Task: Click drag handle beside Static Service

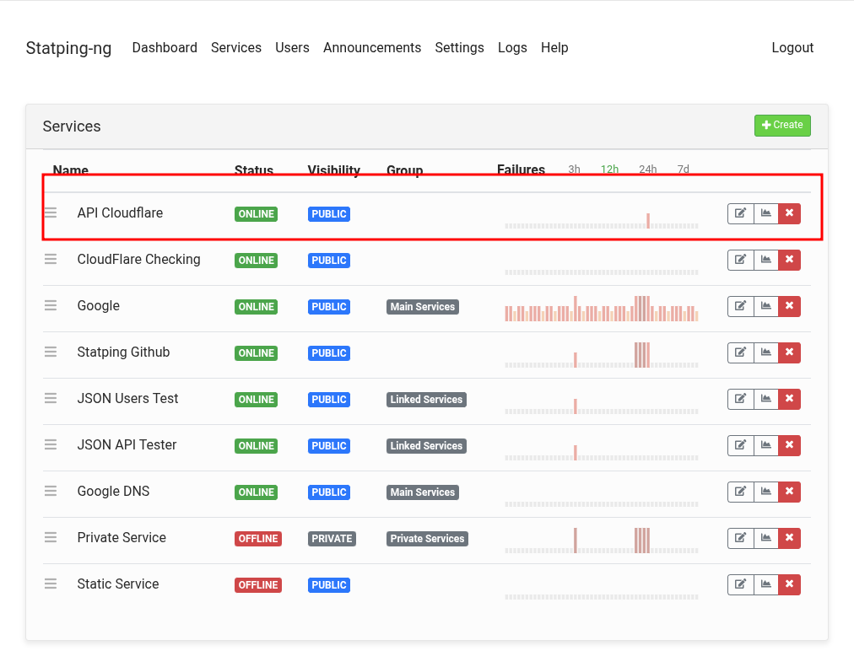Action: coord(51,584)
